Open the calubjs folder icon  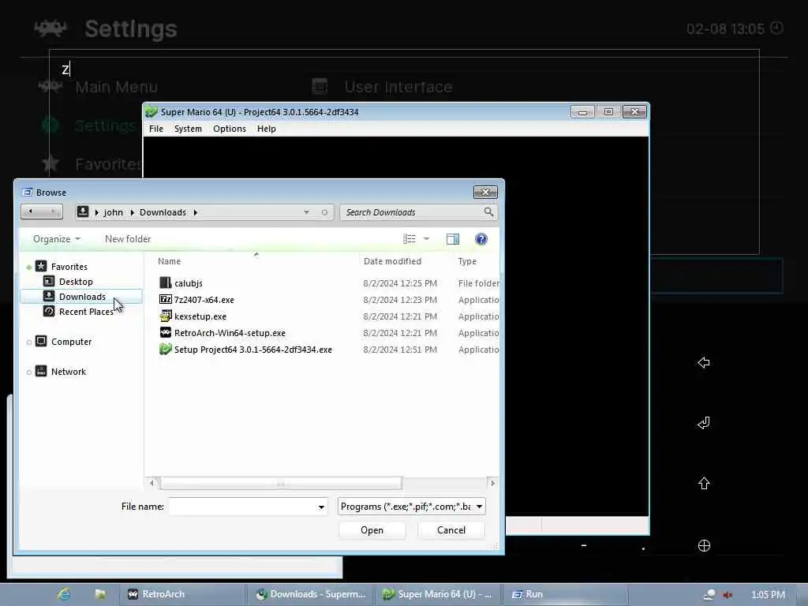pos(165,283)
